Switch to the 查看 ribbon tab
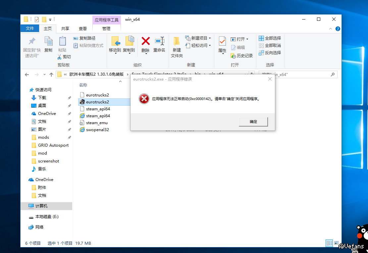The image size is (368, 253). click(x=82, y=28)
